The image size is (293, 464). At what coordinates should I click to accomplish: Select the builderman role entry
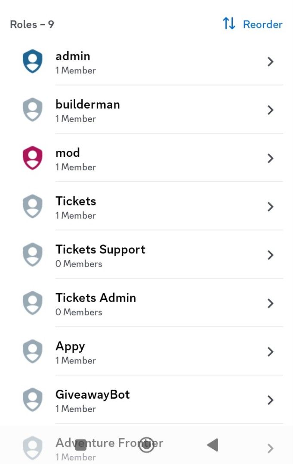(146, 110)
